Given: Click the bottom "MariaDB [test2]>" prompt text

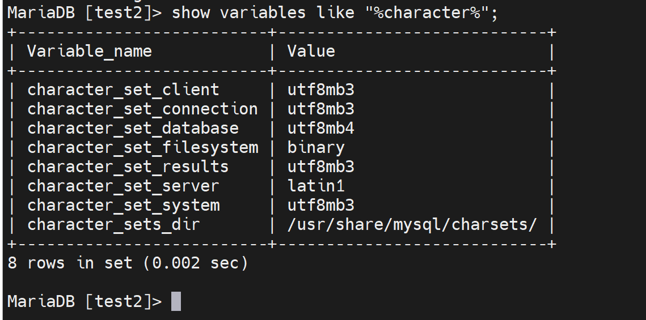Looking at the screenshot, I should pos(85,301).
